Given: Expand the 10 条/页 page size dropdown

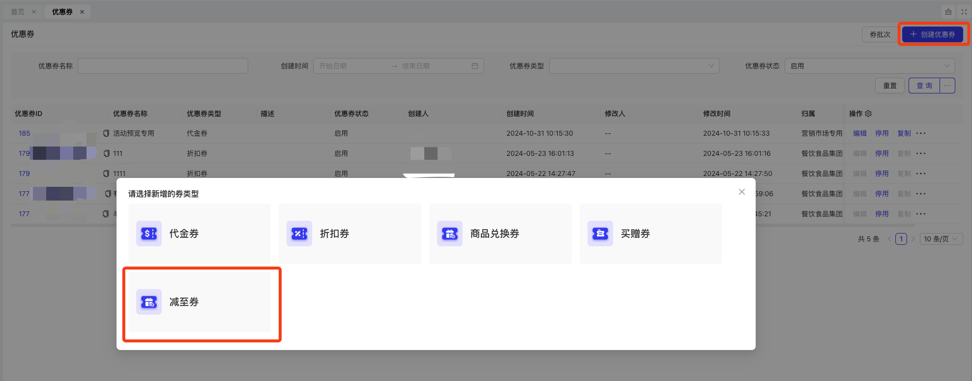Looking at the screenshot, I should [x=942, y=239].
